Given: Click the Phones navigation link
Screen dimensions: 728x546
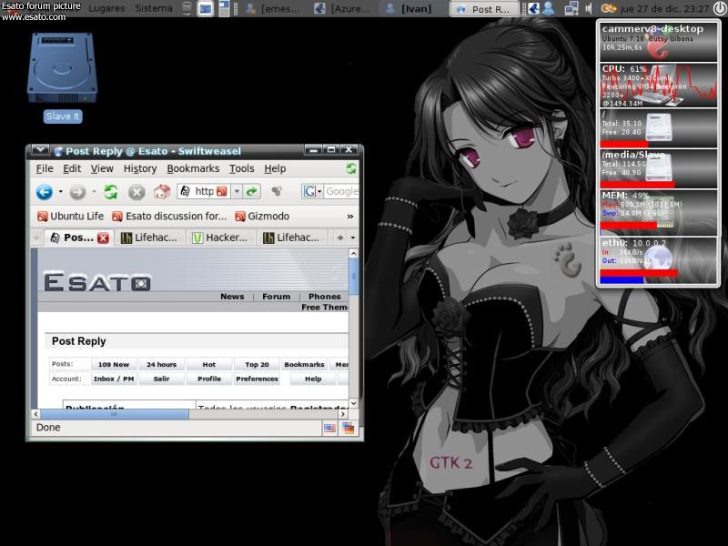Looking at the screenshot, I should [x=325, y=297].
